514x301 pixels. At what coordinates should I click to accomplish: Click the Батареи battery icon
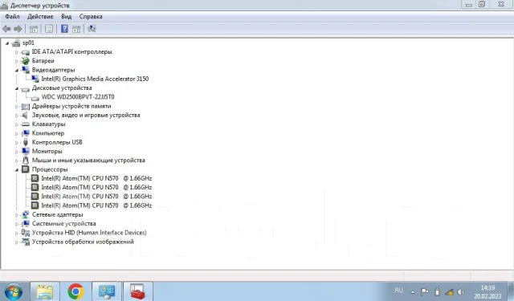[x=25, y=61]
